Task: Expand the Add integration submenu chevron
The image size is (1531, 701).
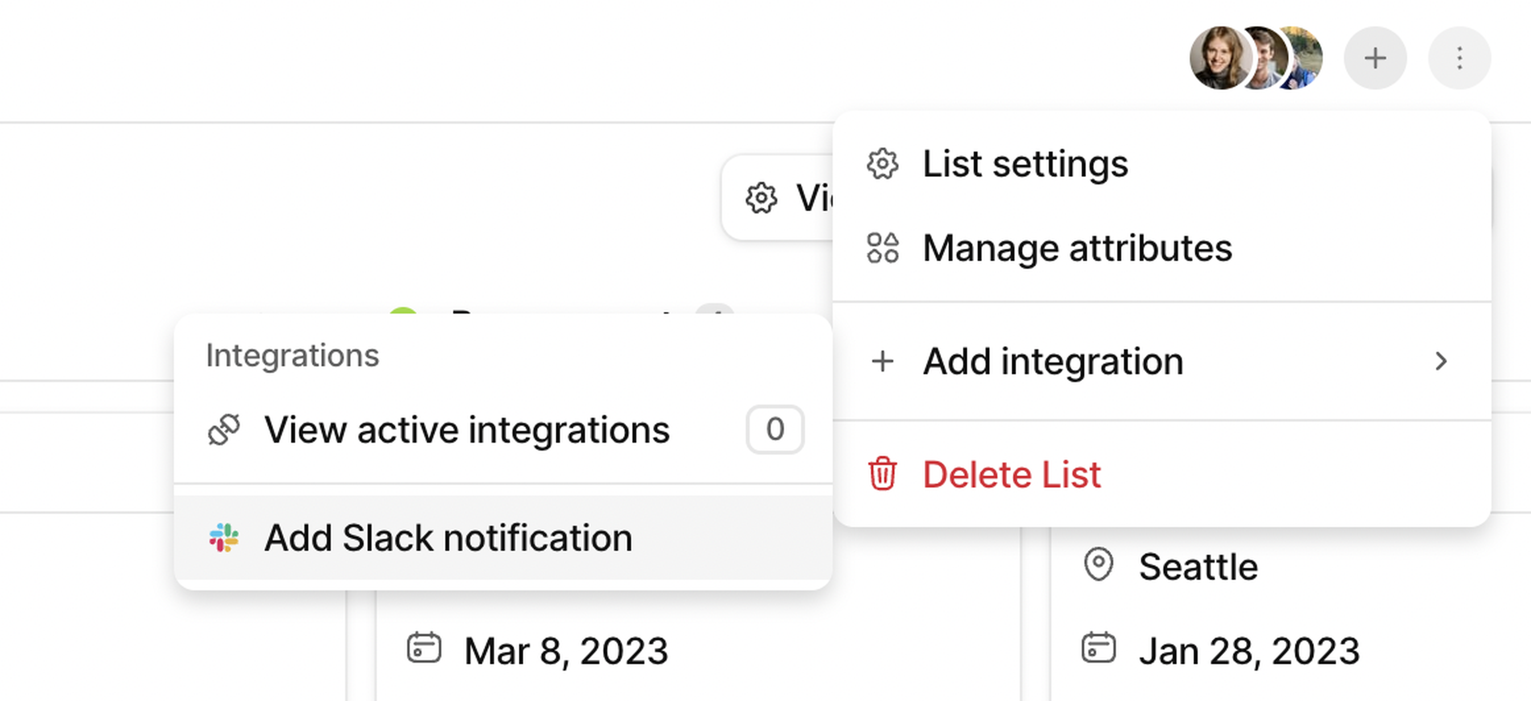Action: [x=1440, y=361]
